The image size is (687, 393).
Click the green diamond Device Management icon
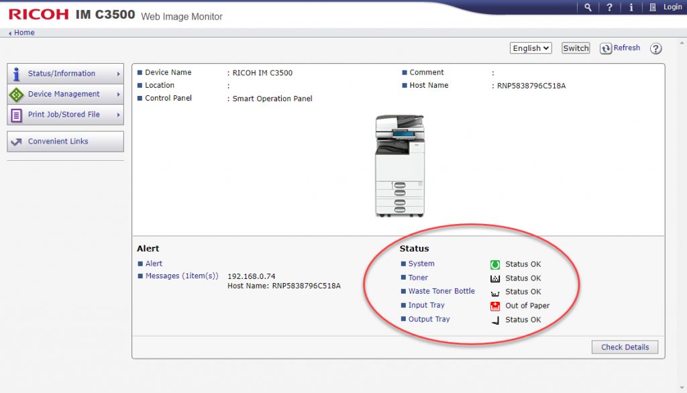point(16,95)
